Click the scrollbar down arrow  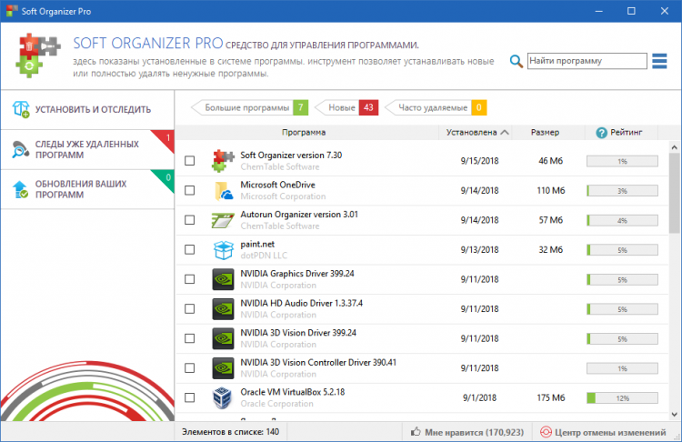click(x=674, y=415)
